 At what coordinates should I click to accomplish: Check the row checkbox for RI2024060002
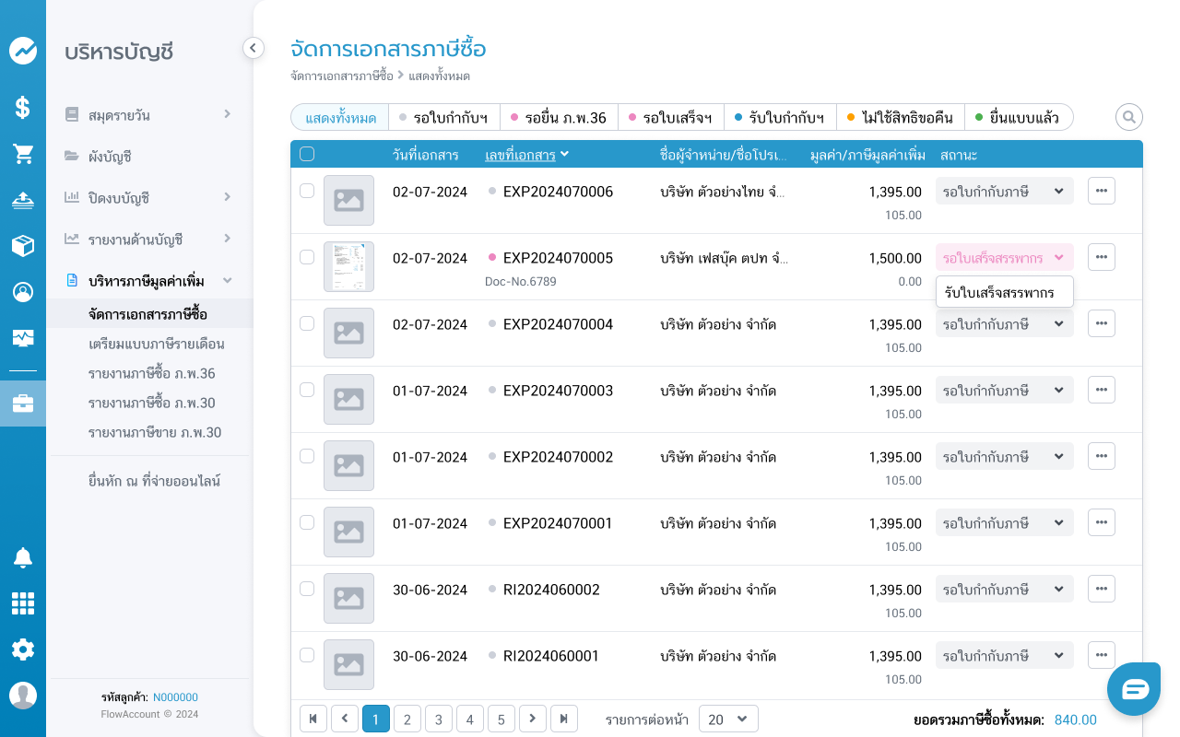(307, 589)
